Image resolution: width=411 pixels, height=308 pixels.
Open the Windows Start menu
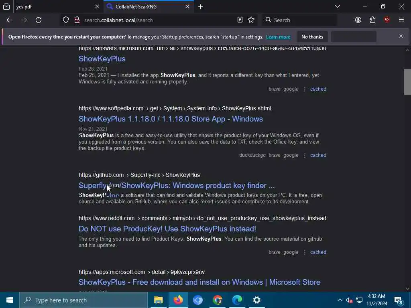(x=10, y=300)
